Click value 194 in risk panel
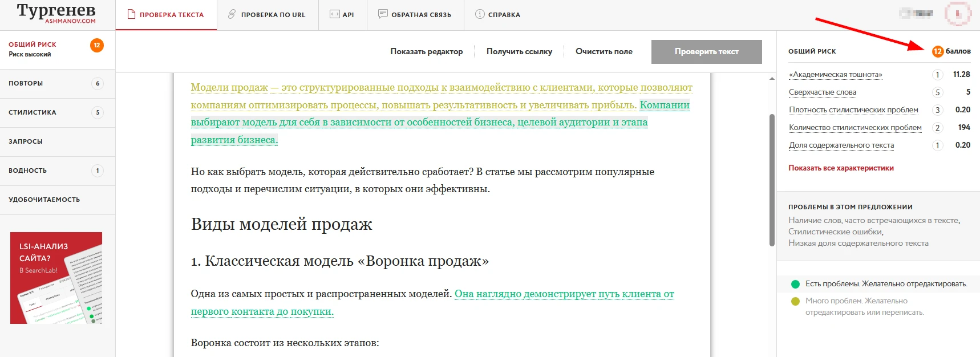 (964, 128)
